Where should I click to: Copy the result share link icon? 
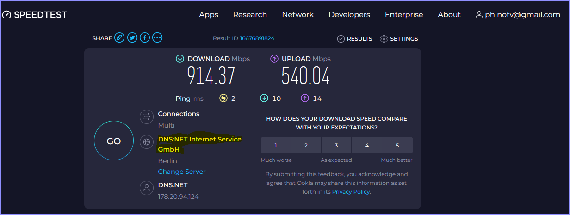119,38
